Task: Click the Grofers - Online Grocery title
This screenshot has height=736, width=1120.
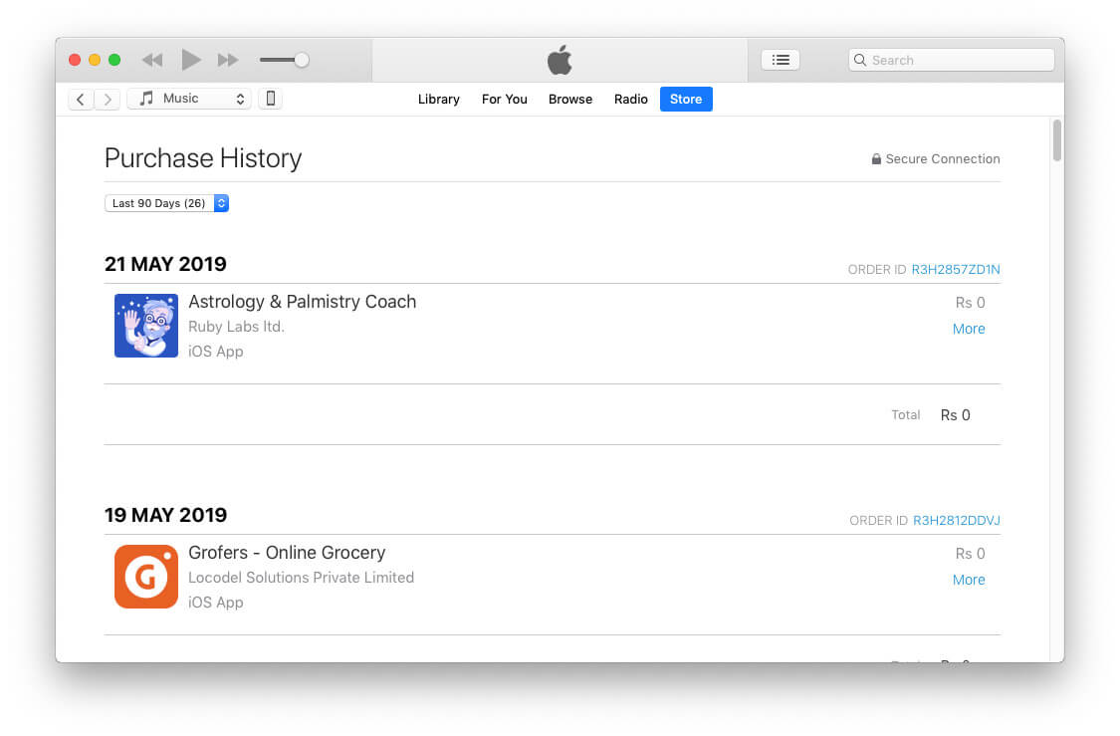Action: (287, 553)
